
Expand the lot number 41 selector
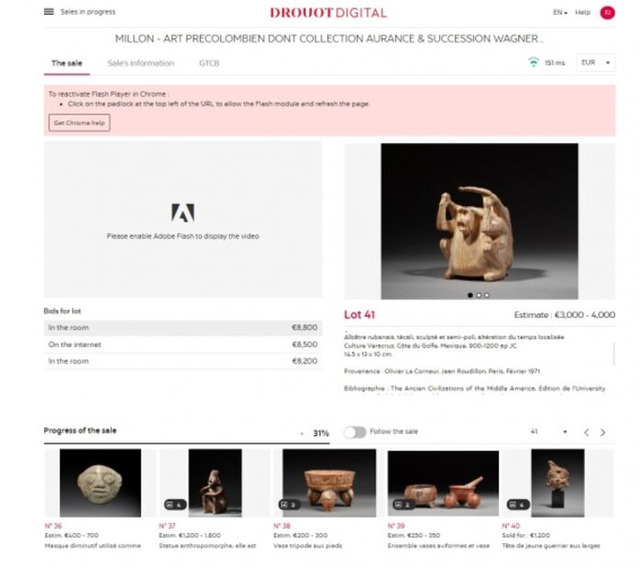548,431
